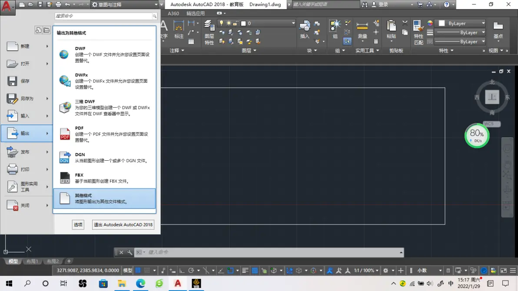The height and width of the screenshot is (291, 518).
Task: Expand the 输入 submenu
Action: [x=27, y=116]
